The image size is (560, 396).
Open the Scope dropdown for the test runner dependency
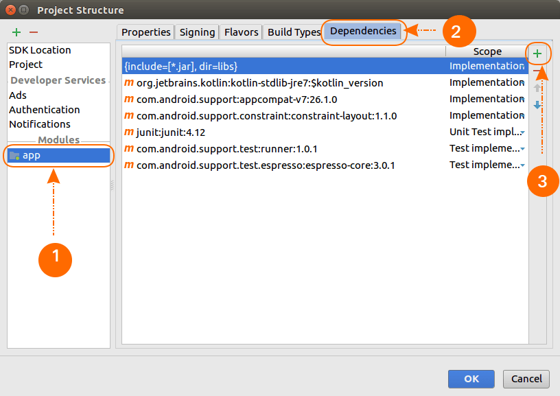[x=522, y=148]
